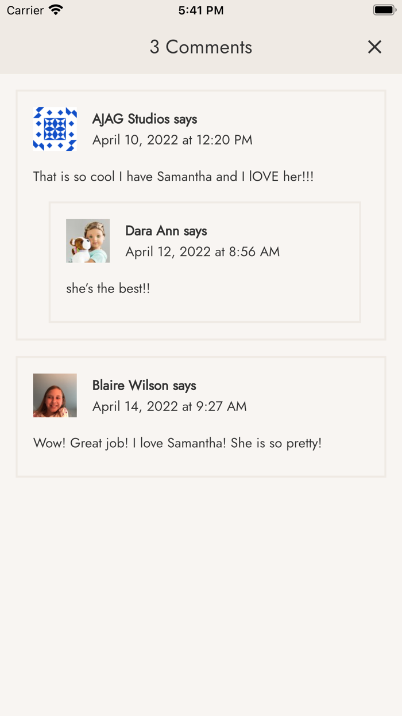Click the word "says" after Blaire Wilson
This screenshot has height=716, width=402.
184,386
